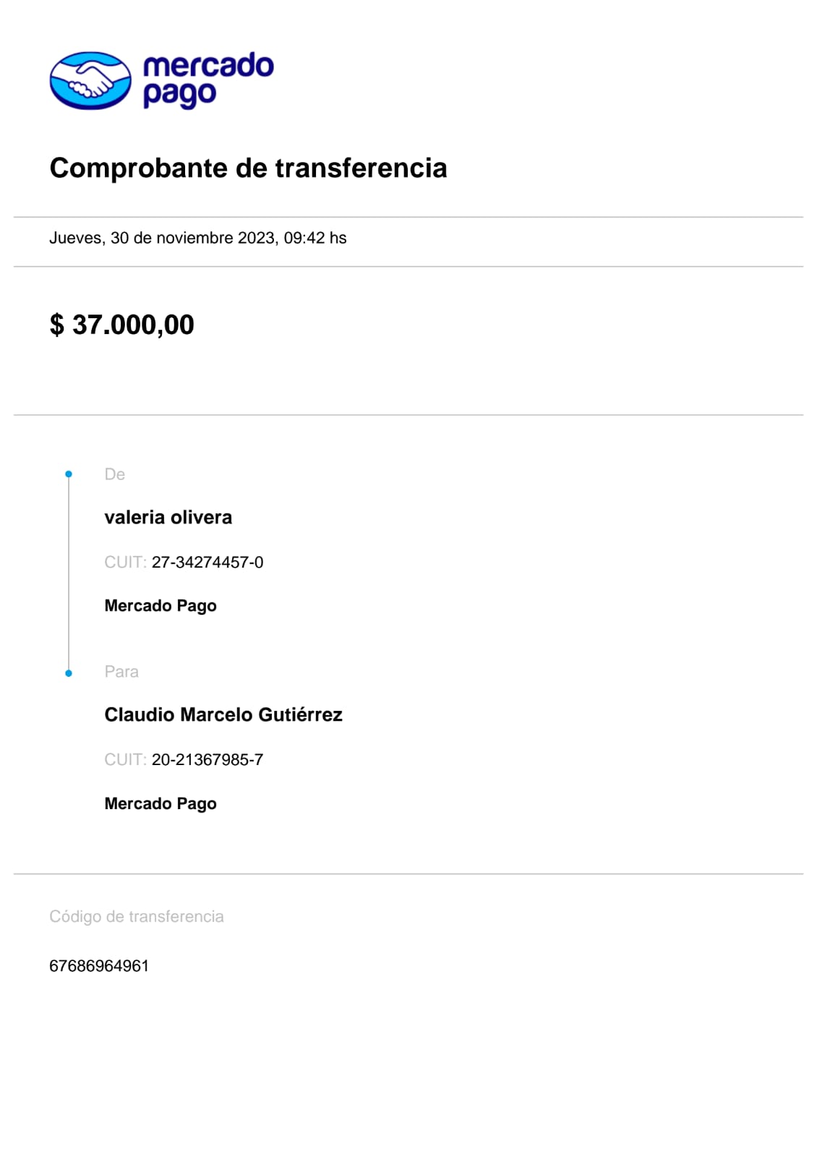This screenshot has height=1157, width=817.
Task: Click recipient CUIT number 20-21367985-7
Action: point(208,760)
